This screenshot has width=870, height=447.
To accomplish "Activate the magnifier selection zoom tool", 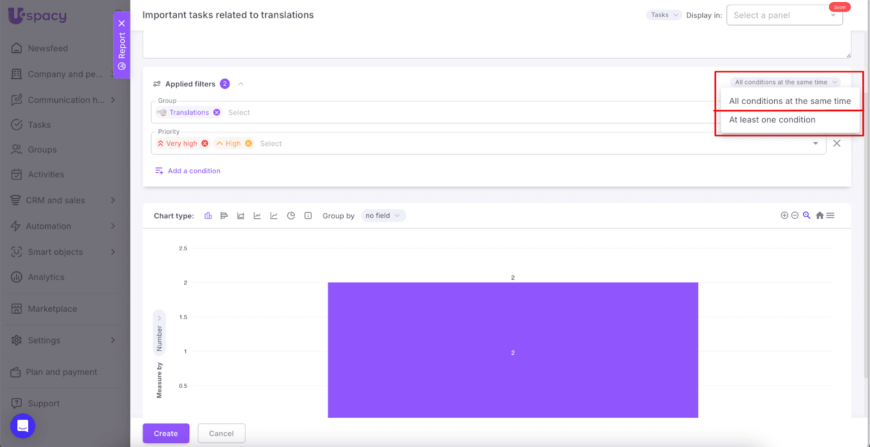I will [807, 216].
